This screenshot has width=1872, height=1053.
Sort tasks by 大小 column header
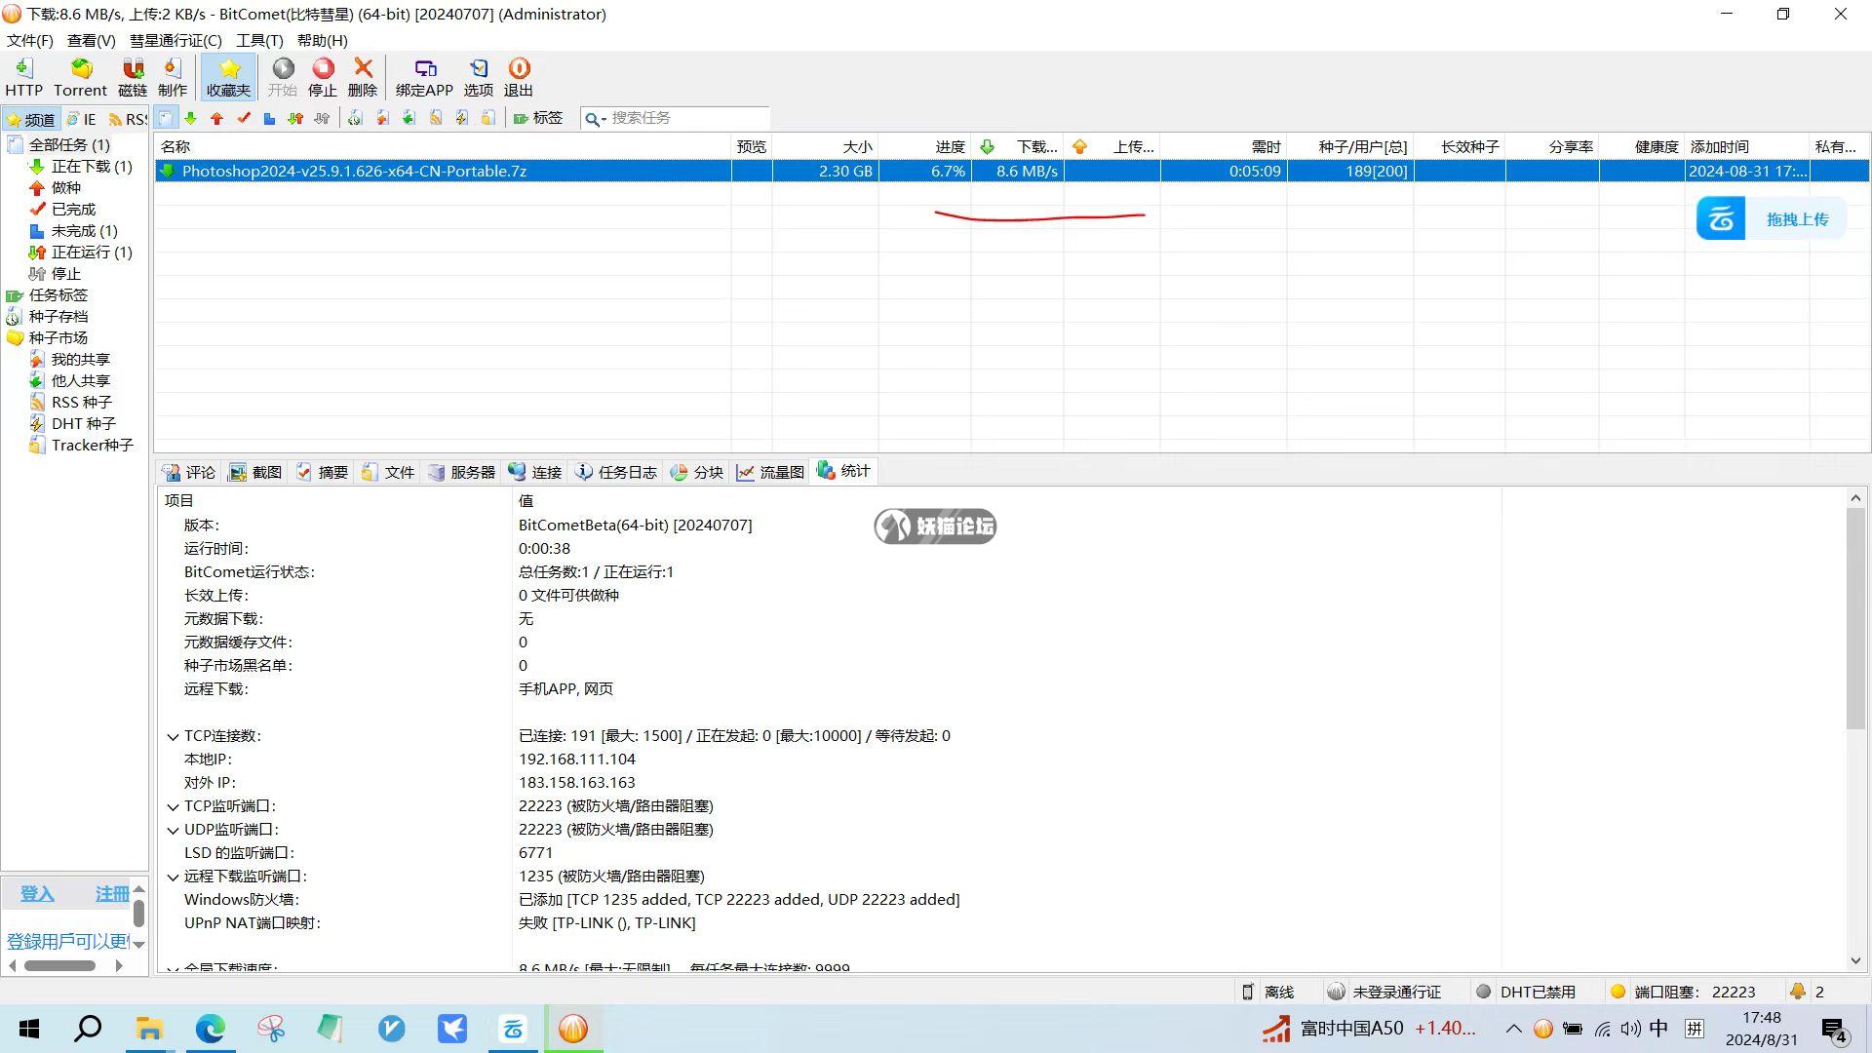pos(826,146)
